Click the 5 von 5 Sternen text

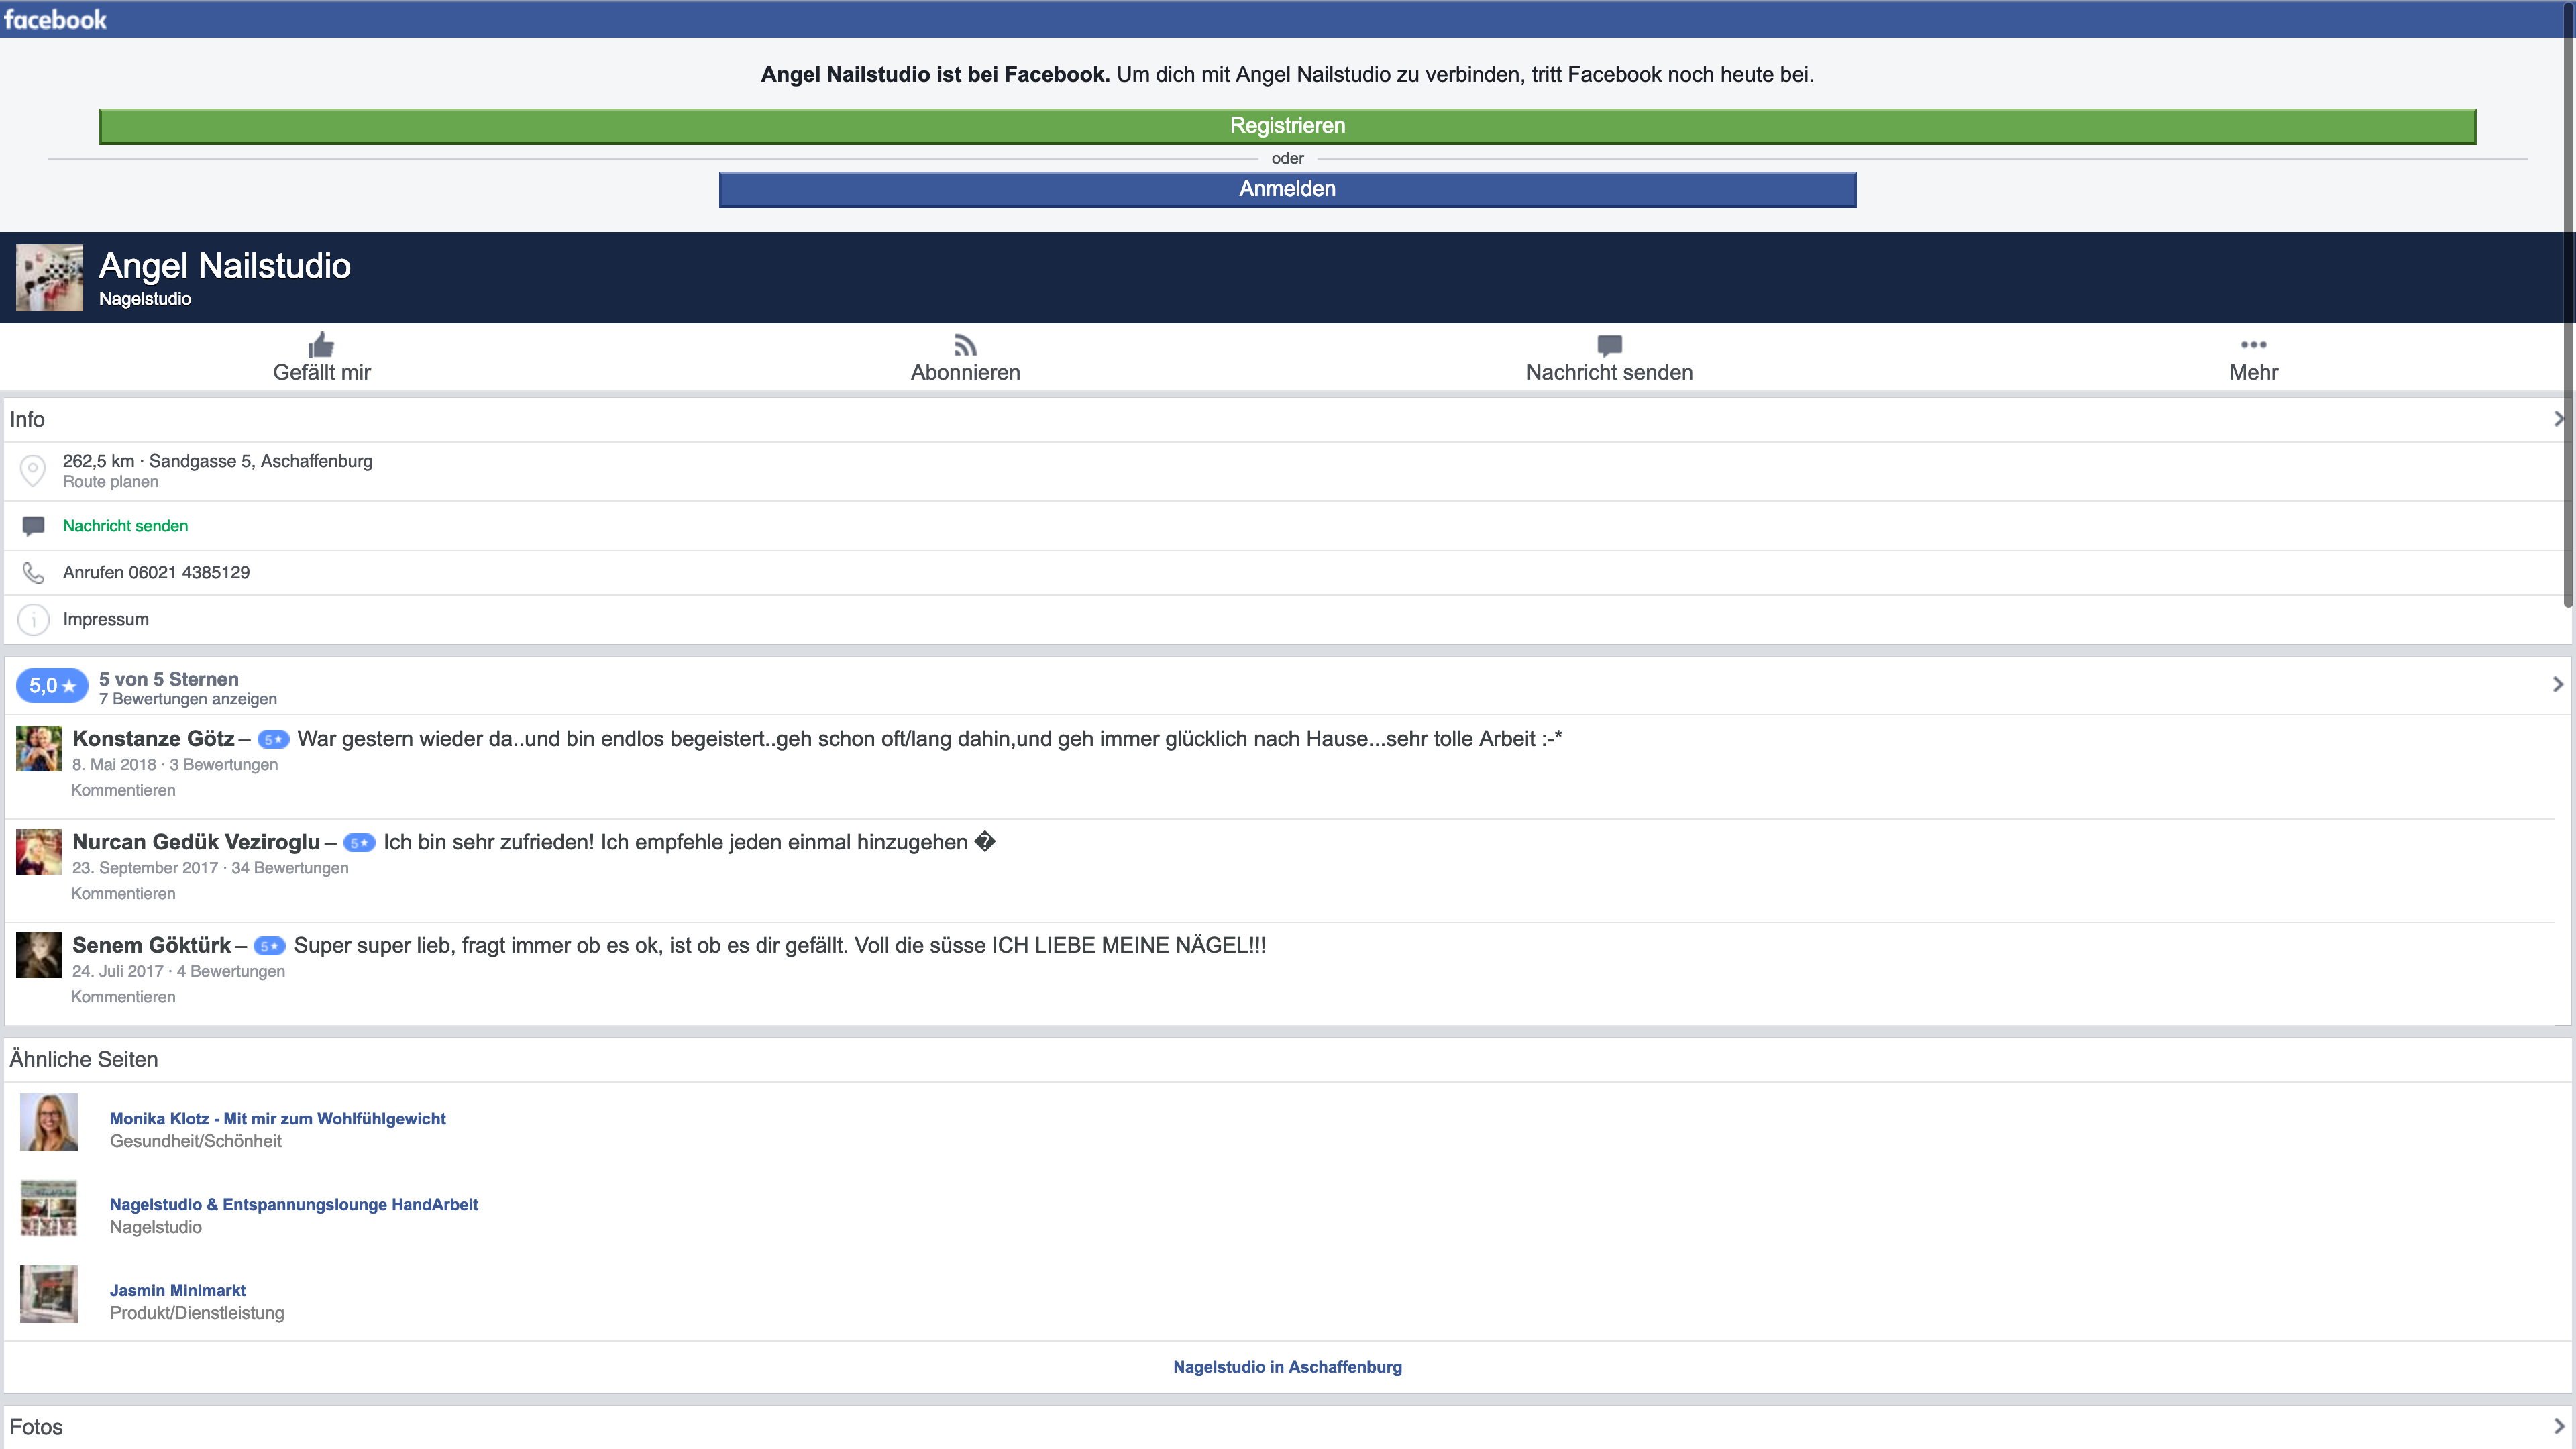coord(168,679)
